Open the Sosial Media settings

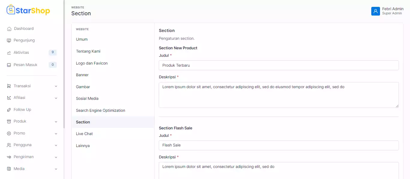(87, 99)
